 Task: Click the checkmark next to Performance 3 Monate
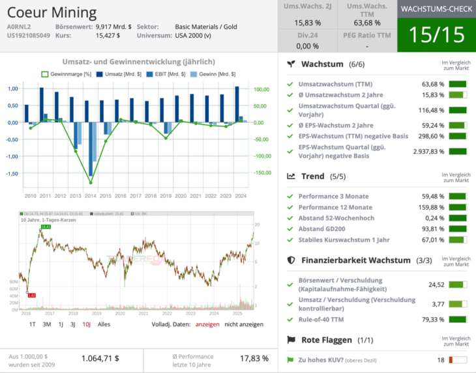point(290,197)
